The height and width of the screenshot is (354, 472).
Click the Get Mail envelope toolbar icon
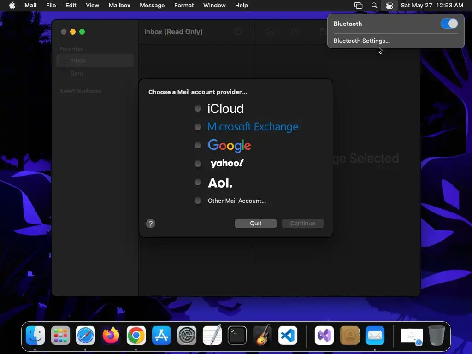tap(270, 32)
